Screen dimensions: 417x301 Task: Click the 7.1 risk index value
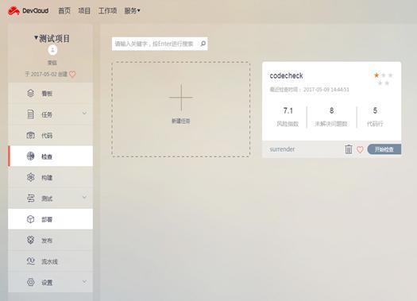pyautogui.click(x=288, y=110)
